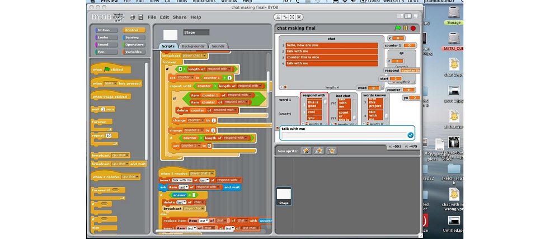
Task: Switch to the Backgrounds tab
Action: click(x=193, y=46)
